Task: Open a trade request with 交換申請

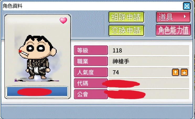Action: (x=126, y=31)
